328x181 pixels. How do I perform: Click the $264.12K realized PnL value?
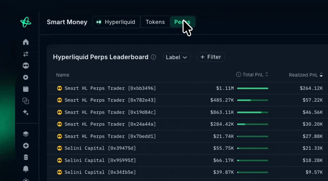coord(311,88)
